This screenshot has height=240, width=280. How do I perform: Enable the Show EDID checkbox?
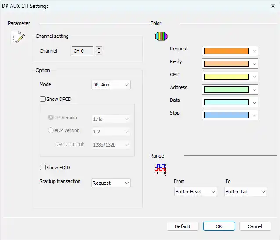pyautogui.click(x=43, y=167)
